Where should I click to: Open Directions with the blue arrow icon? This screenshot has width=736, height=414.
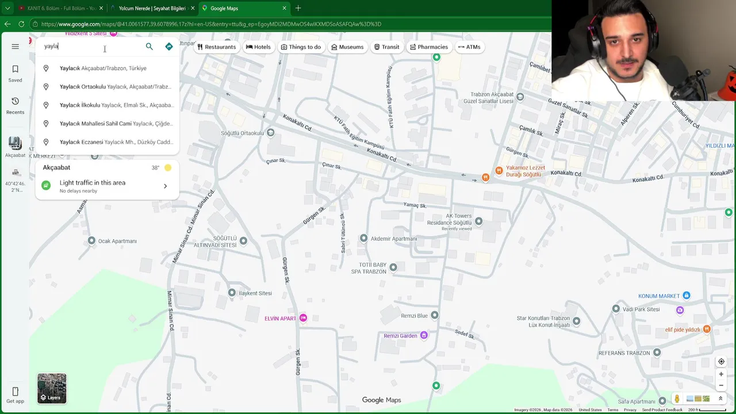(168, 47)
